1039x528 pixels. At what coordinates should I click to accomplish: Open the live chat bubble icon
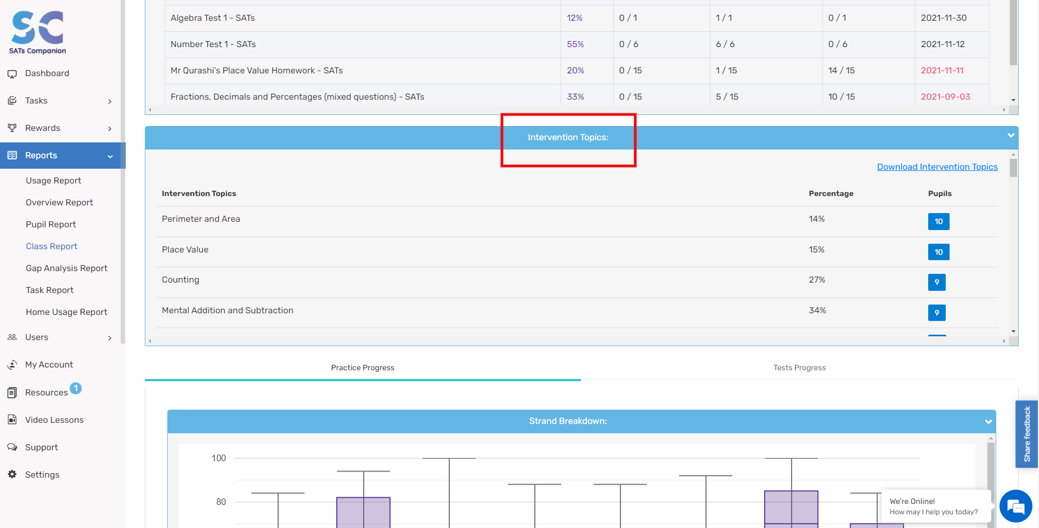pos(1016,506)
